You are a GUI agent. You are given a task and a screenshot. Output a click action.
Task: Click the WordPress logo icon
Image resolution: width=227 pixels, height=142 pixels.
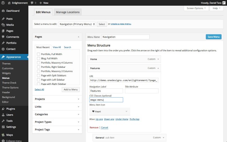(3, 3)
